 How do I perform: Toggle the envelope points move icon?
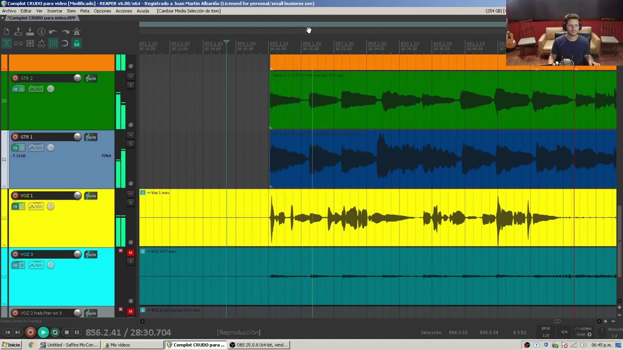click(x=41, y=44)
